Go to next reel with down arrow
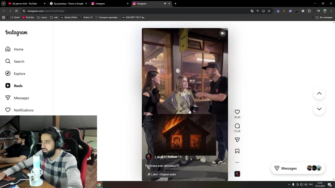 319,109
